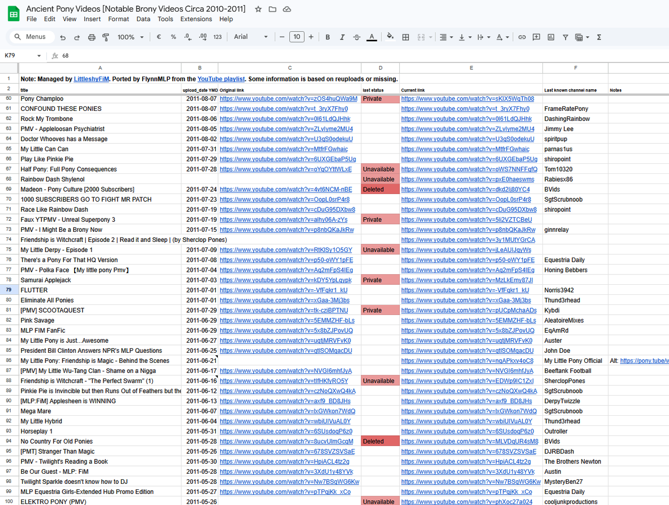Open the Google Sheets home logo
Viewport: 669px width, 505px height.
[x=13, y=14]
